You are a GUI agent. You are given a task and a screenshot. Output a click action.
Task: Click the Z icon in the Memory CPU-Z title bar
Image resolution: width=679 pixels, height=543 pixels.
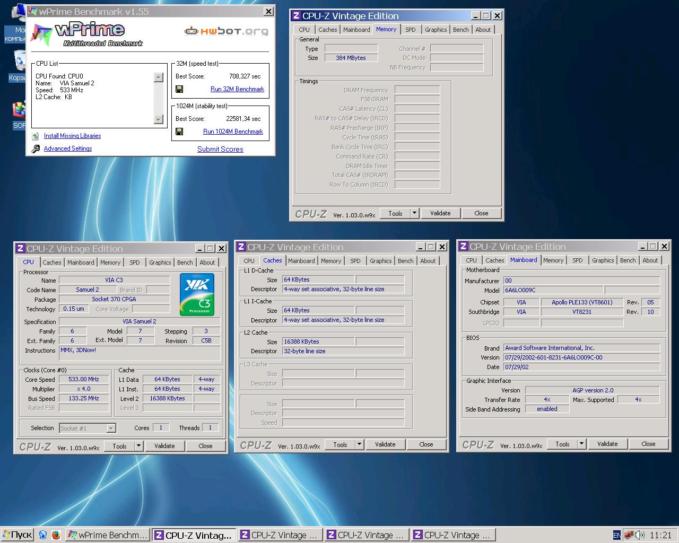[297, 16]
